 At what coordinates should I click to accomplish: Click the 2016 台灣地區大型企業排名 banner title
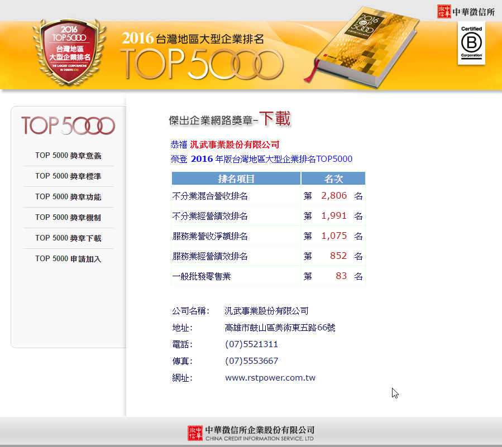tap(193, 39)
